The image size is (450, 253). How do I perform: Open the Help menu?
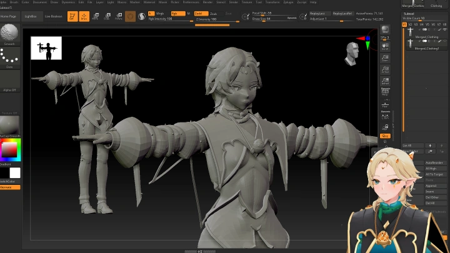[313, 2]
